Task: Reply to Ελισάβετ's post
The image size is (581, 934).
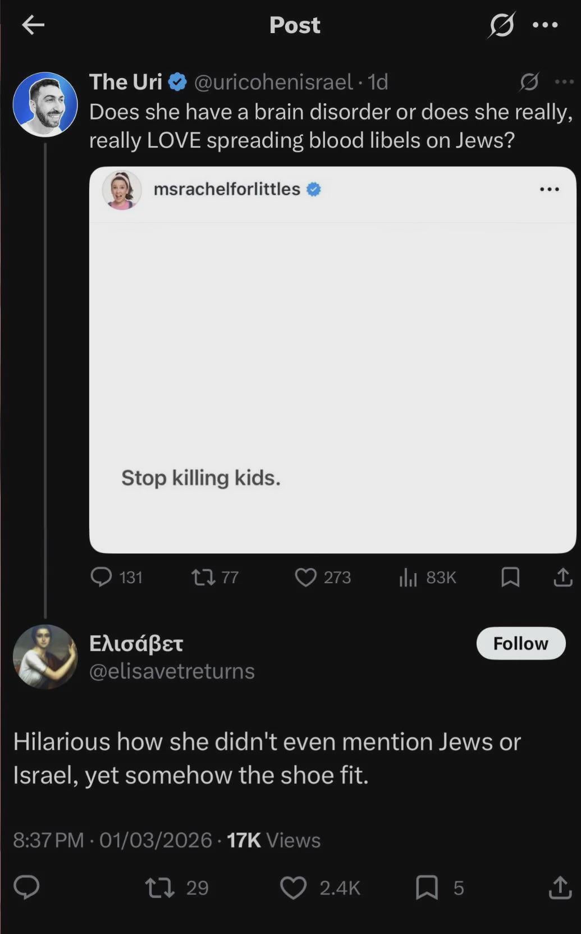Action: pos(26,887)
